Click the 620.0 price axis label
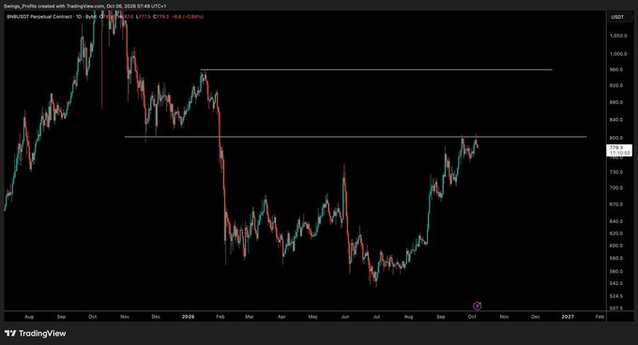 coord(616,233)
